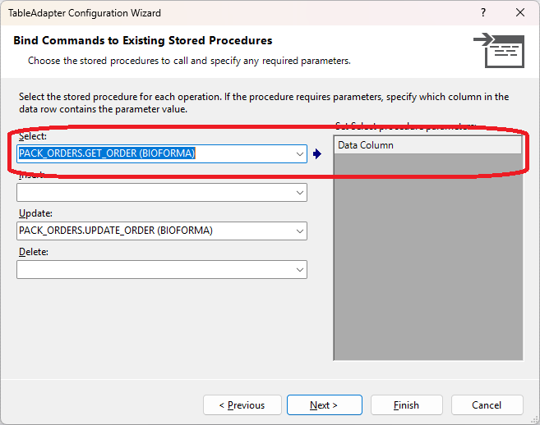Expand the Update procedure dropdown arrow

[x=298, y=231]
